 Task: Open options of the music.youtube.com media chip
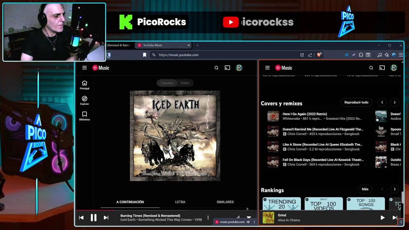254,222
